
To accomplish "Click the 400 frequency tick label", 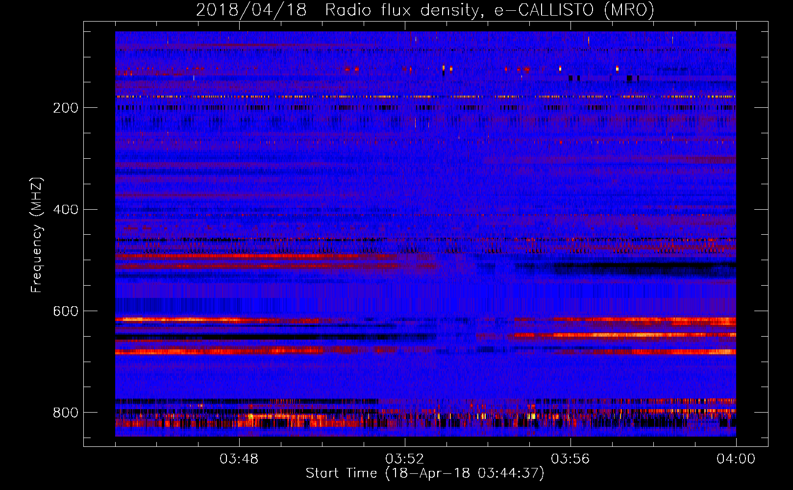I will pos(66,210).
